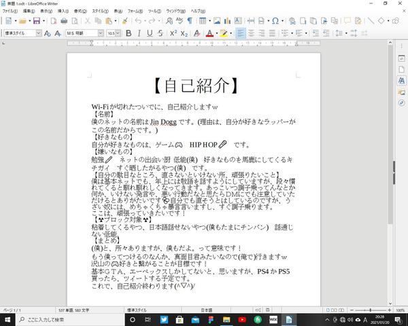
Task: Open font name dropdown MS 明朝
Action: pos(101,33)
